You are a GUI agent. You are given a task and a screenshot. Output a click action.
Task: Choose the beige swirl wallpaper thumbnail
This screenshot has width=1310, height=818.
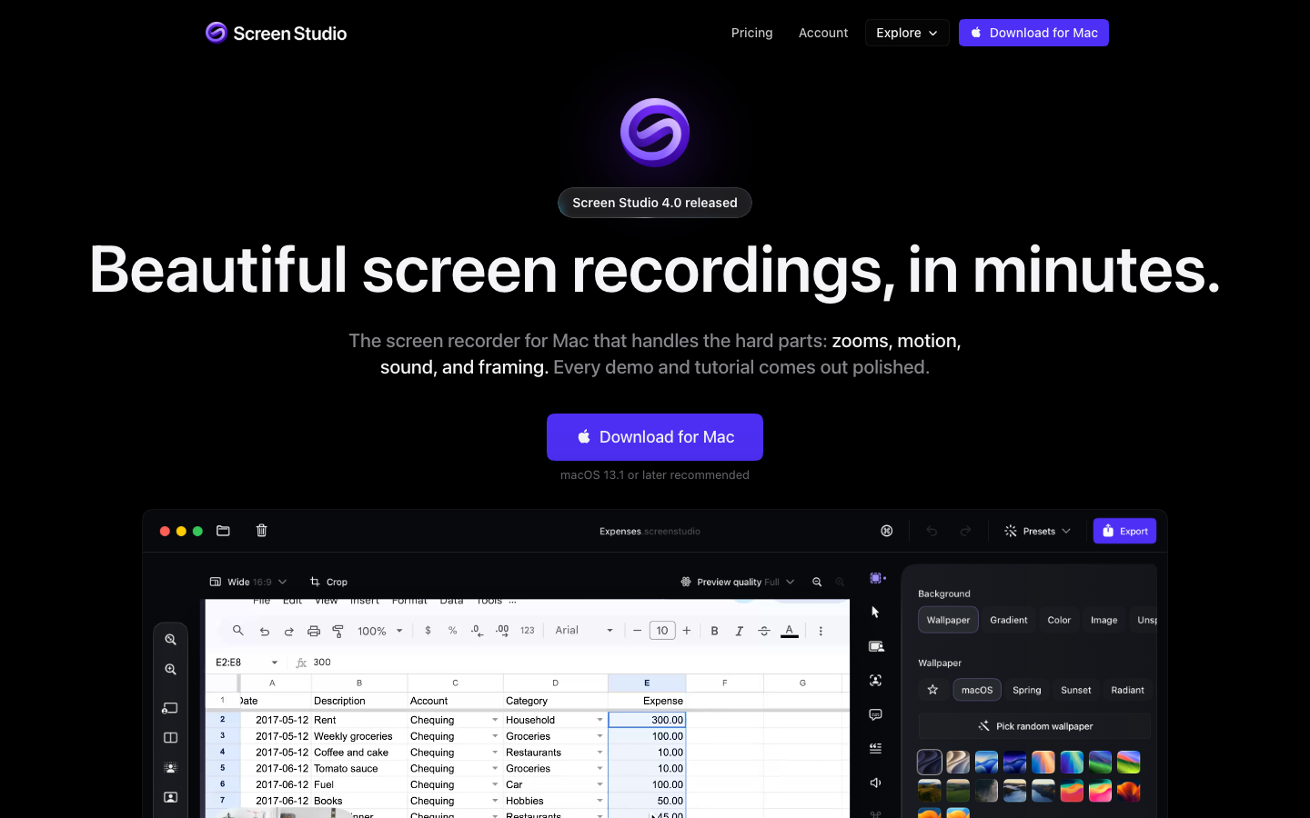[x=958, y=762]
